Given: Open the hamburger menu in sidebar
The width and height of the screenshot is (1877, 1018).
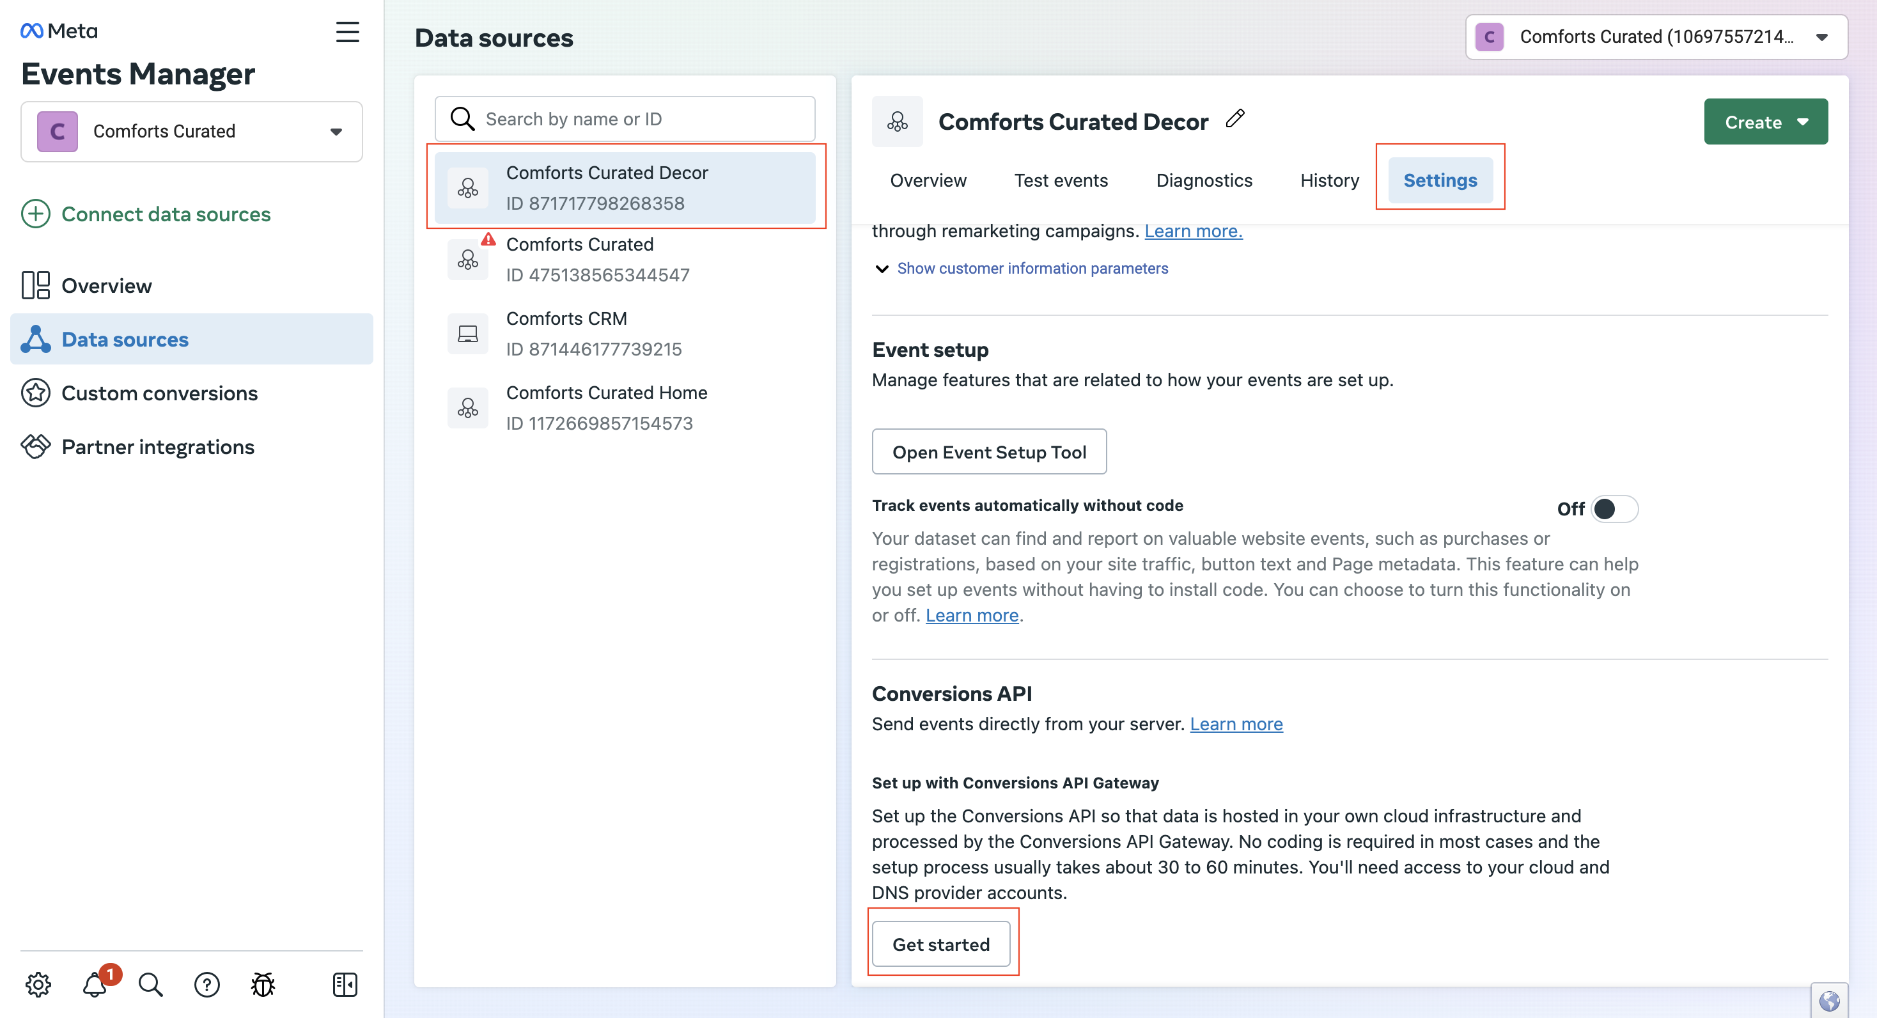Looking at the screenshot, I should click(348, 32).
